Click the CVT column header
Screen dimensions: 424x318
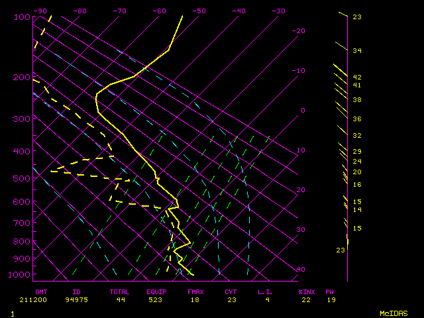pyautogui.click(x=231, y=291)
